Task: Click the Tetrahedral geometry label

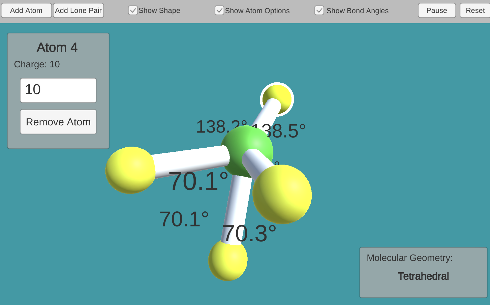Action: coord(423,276)
